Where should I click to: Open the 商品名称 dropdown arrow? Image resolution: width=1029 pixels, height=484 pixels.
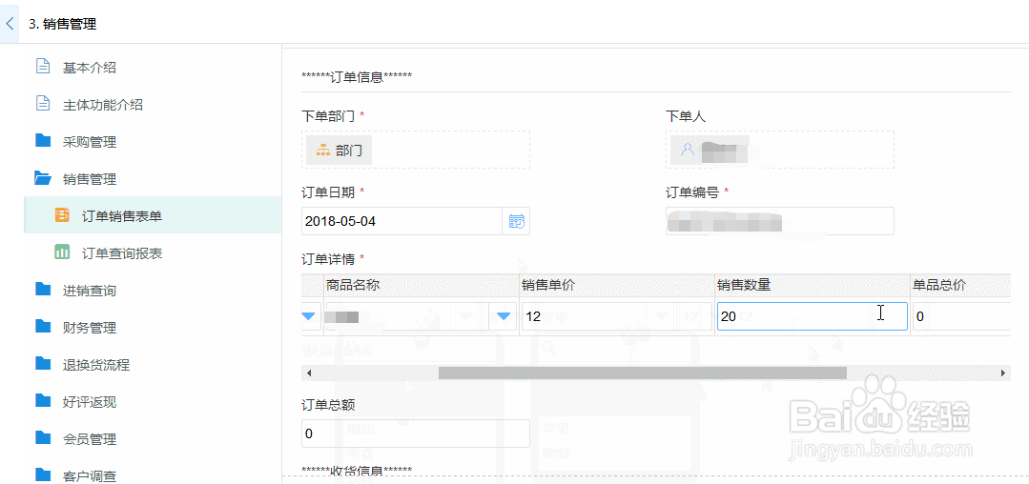[504, 316]
